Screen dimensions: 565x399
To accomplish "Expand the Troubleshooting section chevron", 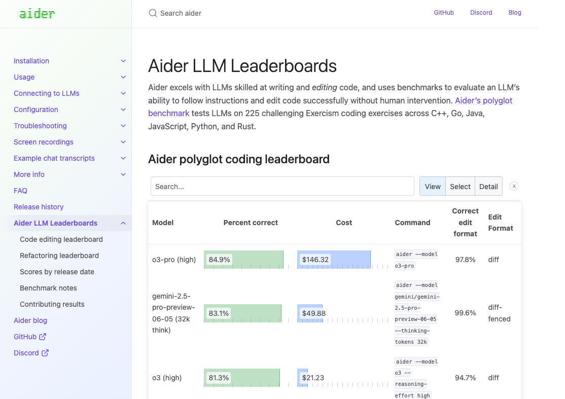I will coord(123,126).
